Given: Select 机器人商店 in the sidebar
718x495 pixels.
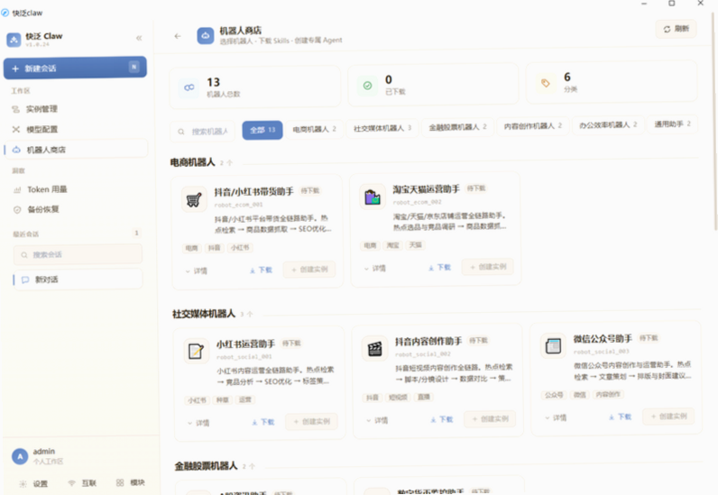Looking at the screenshot, I should click(76, 150).
